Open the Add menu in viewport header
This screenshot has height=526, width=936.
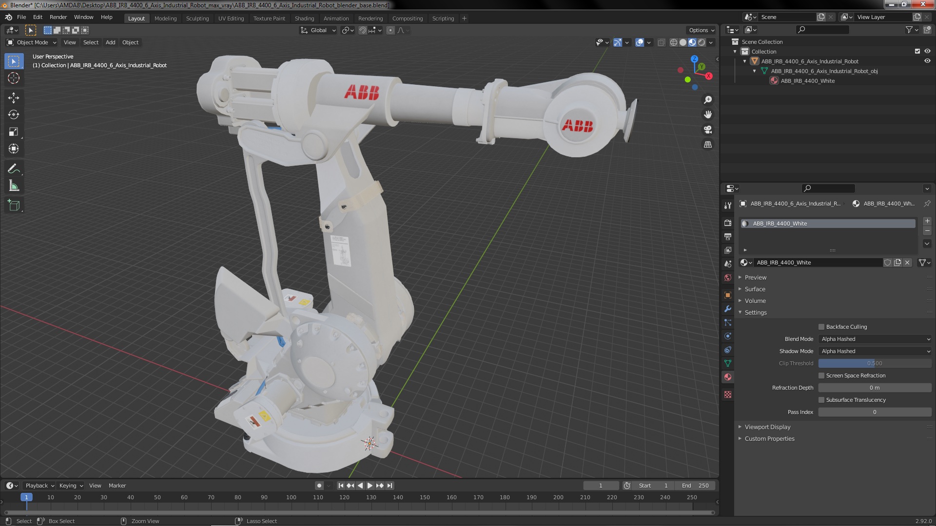pyautogui.click(x=111, y=42)
